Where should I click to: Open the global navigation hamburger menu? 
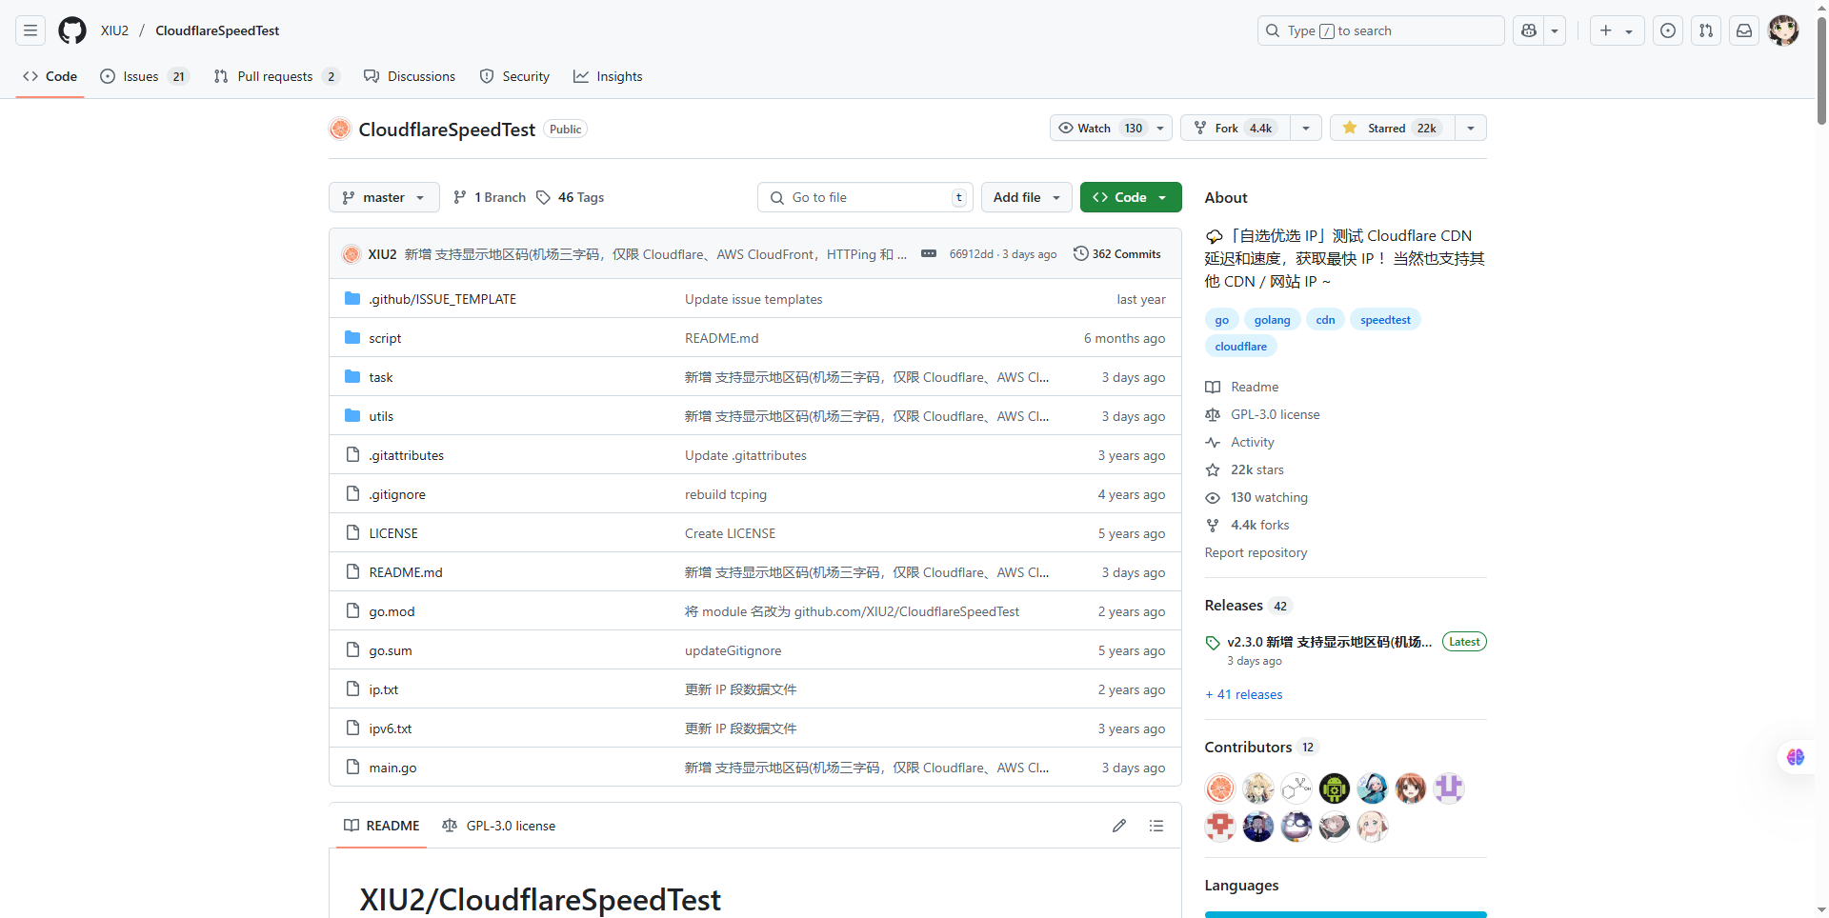pos(30,30)
